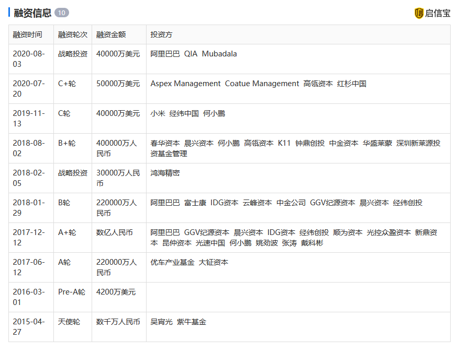
Task: Open 富士康 investor link
Action: pyautogui.click(x=195, y=203)
